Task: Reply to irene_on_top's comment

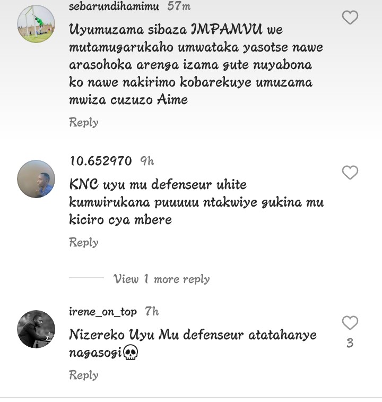Action: tap(84, 375)
